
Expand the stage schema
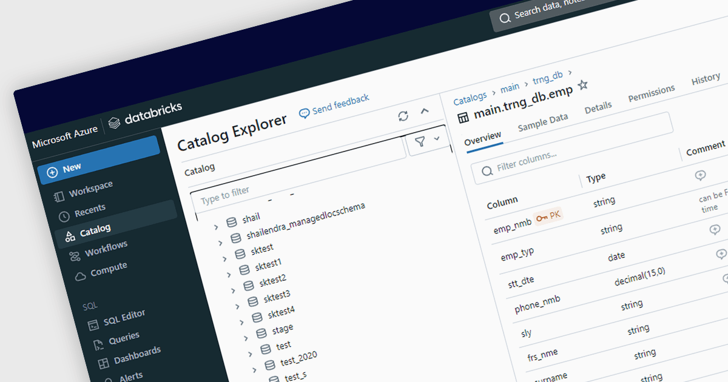pyautogui.click(x=246, y=338)
